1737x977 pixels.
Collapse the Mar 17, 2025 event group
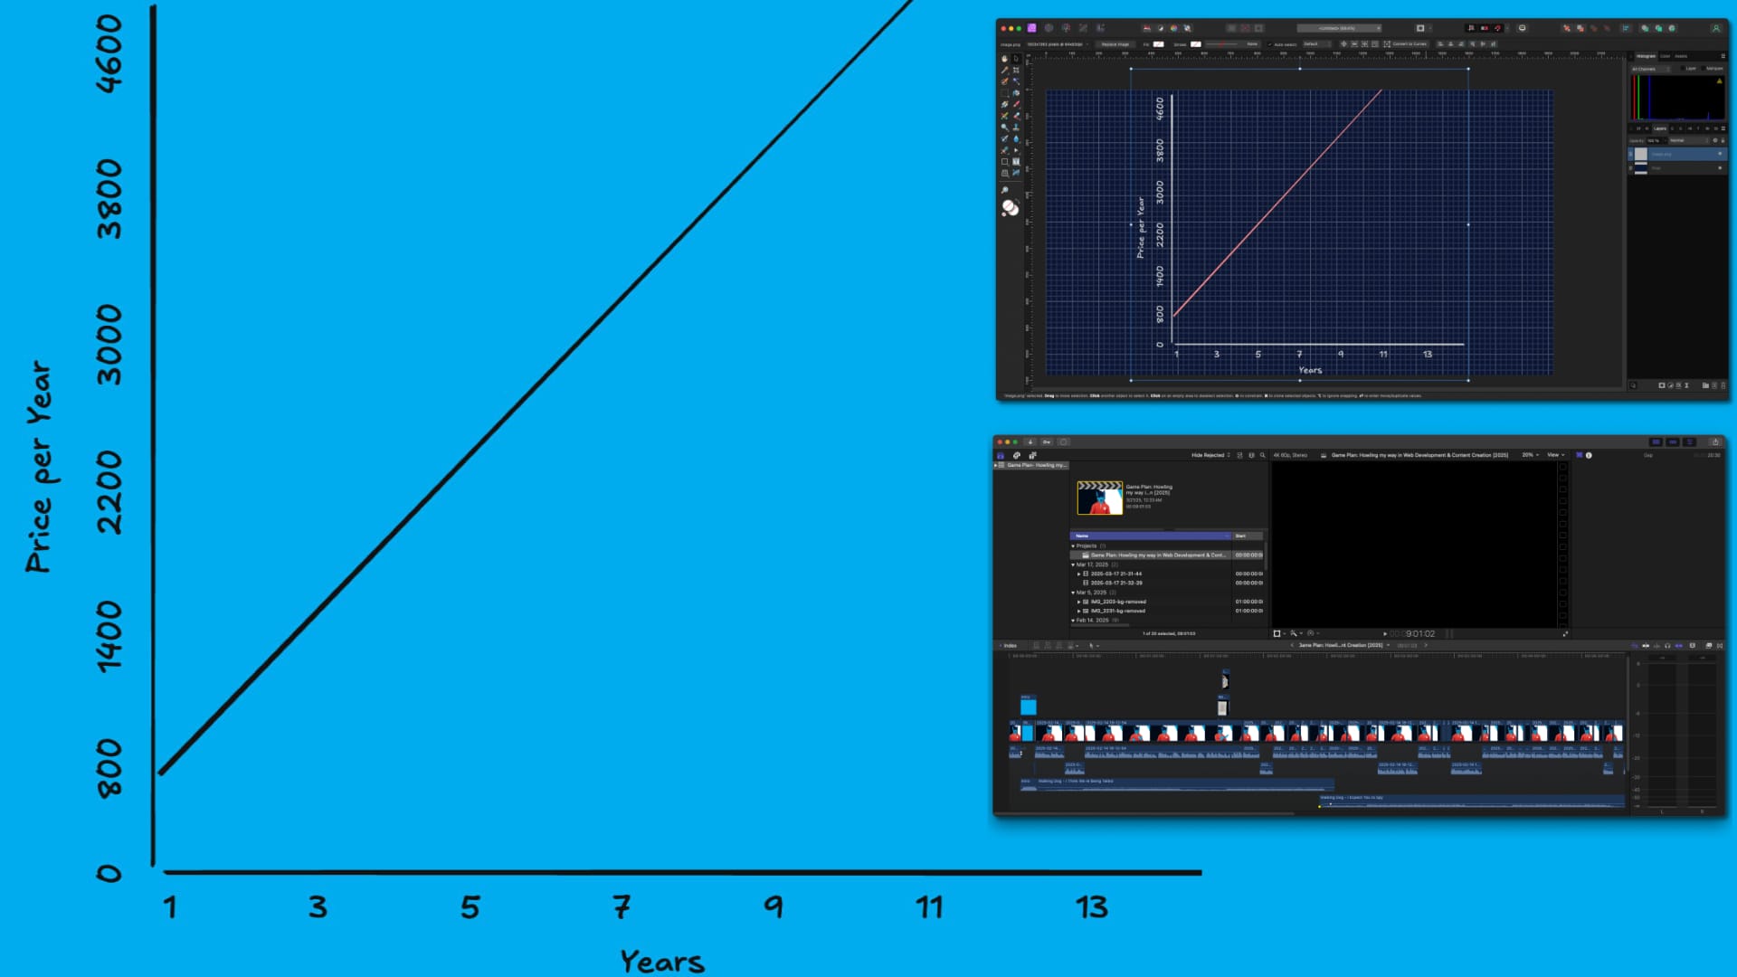pyautogui.click(x=1073, y=564)
